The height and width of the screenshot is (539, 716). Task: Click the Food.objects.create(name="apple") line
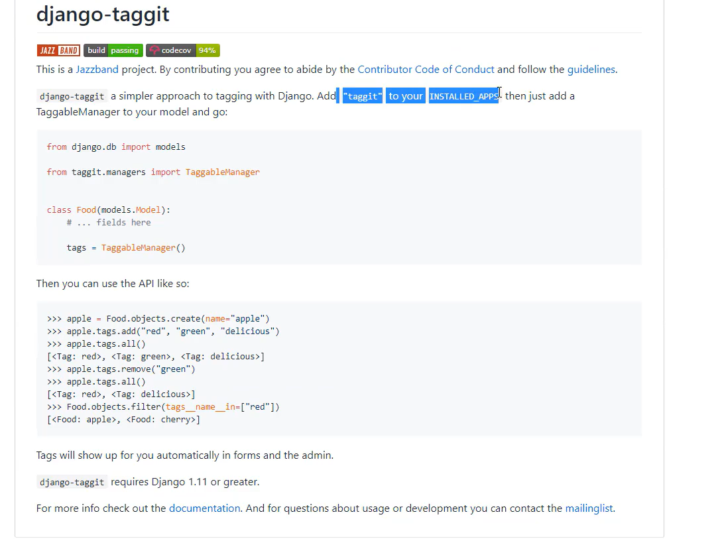tap(158, 319)
